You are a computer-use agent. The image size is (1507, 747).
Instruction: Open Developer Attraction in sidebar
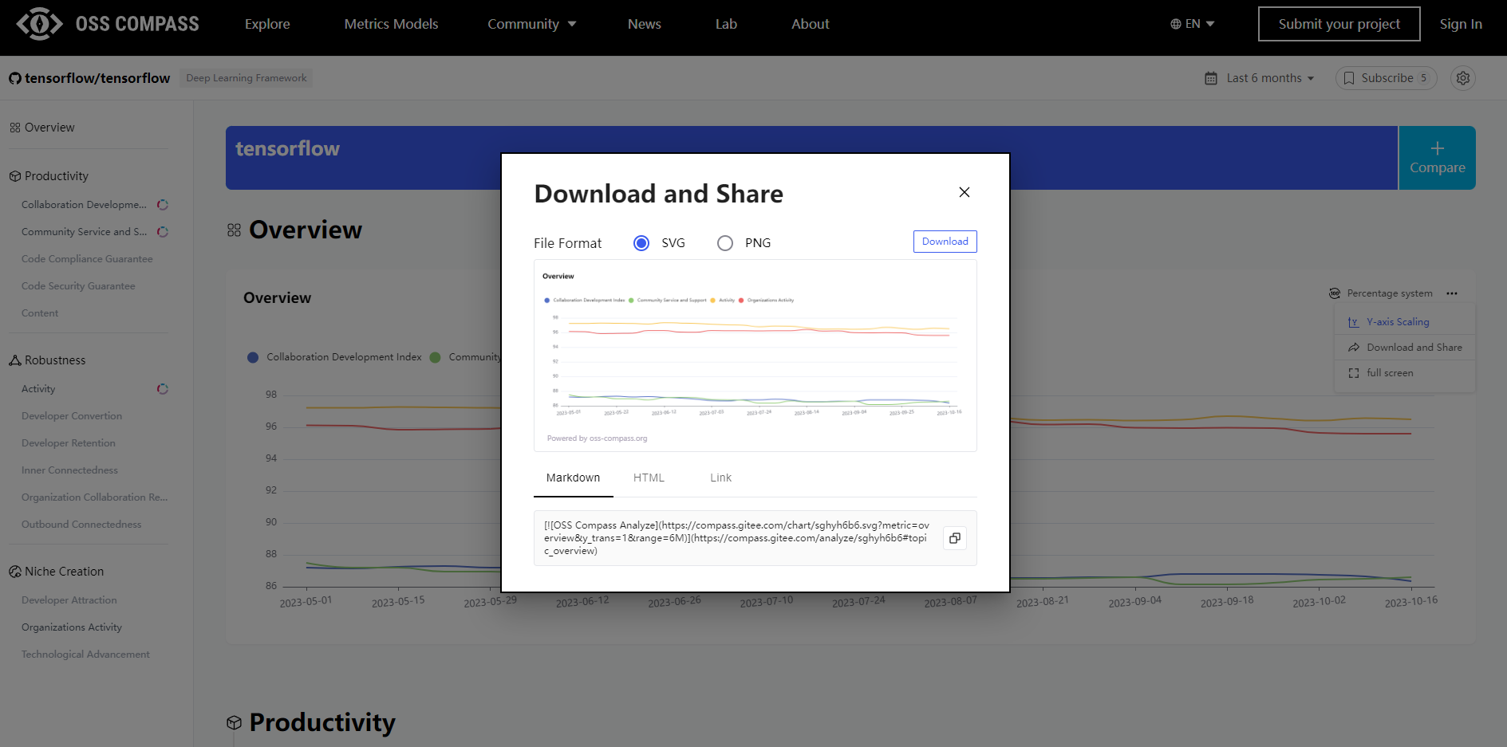coord(69,600)
